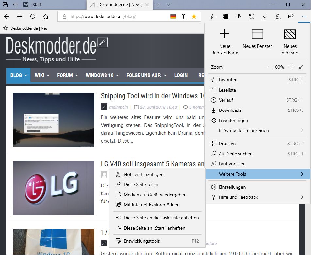The width and height of the screenshot is (311, 255).
Task: Open Einstellungen menu entry
Action: (257, 187)
